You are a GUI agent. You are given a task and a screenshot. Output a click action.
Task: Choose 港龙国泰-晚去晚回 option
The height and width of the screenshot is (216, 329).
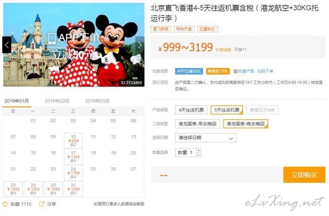[246, 124]
